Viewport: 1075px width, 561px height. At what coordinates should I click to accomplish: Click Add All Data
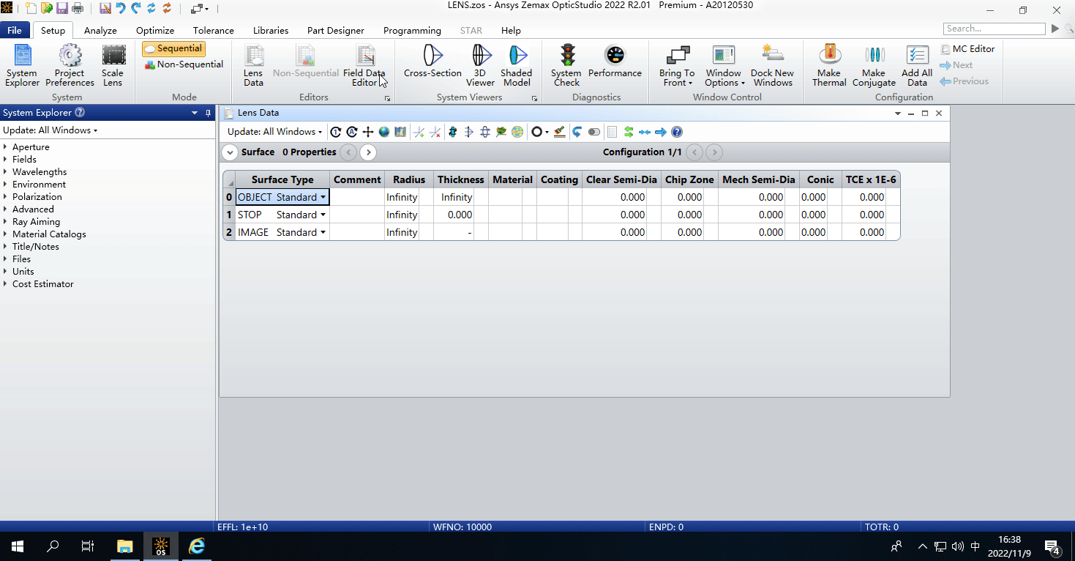pyautogui.click(x=917, y=65)
